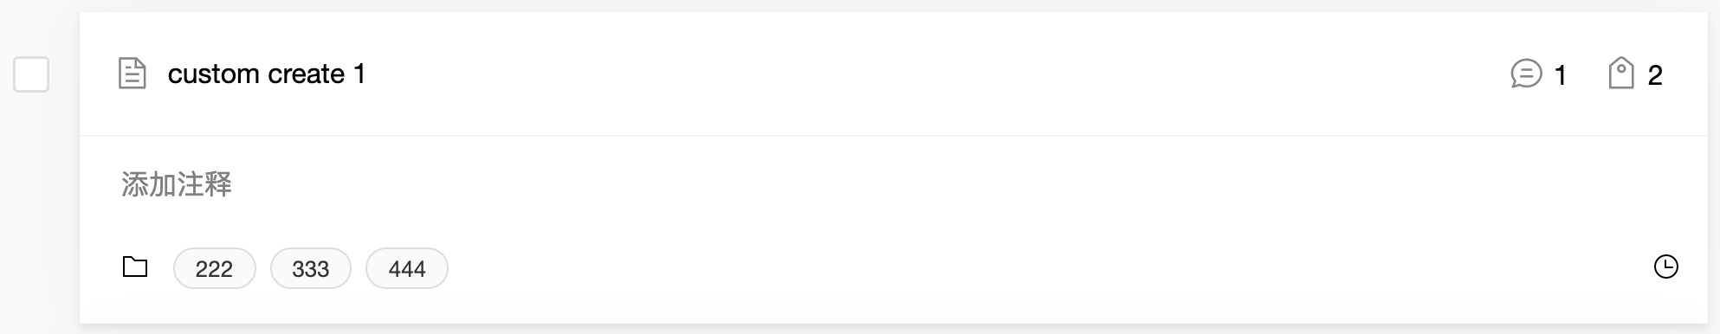Click the tag label icon
Screen dimensions: 1720x334
(x=1620, y=74)
